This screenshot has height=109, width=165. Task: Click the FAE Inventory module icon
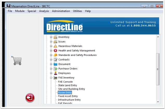(x=55, y=78)
